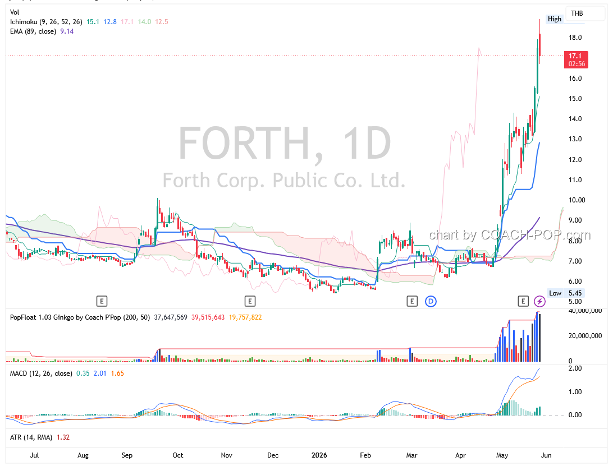Click 13.0 on the price scale
The image size is (613, 466).
click(x=575, y=139)
